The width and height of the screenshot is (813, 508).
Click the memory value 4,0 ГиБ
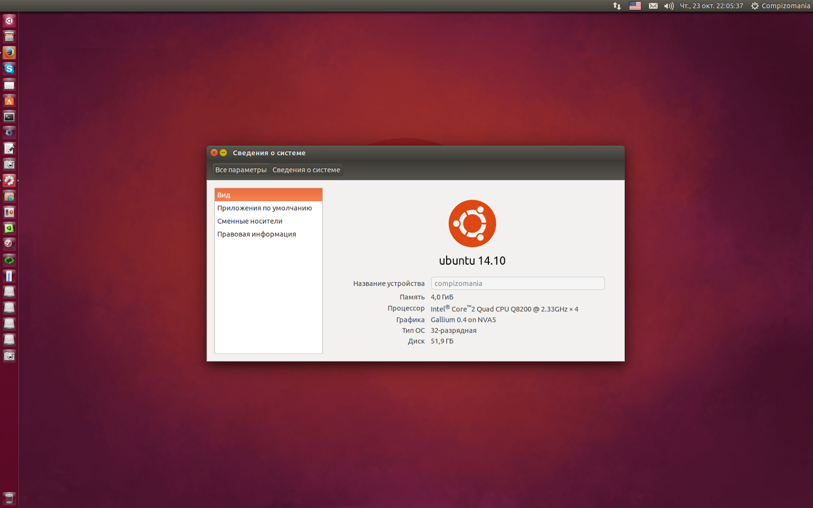pyautogui.click(x=442, y=297)
